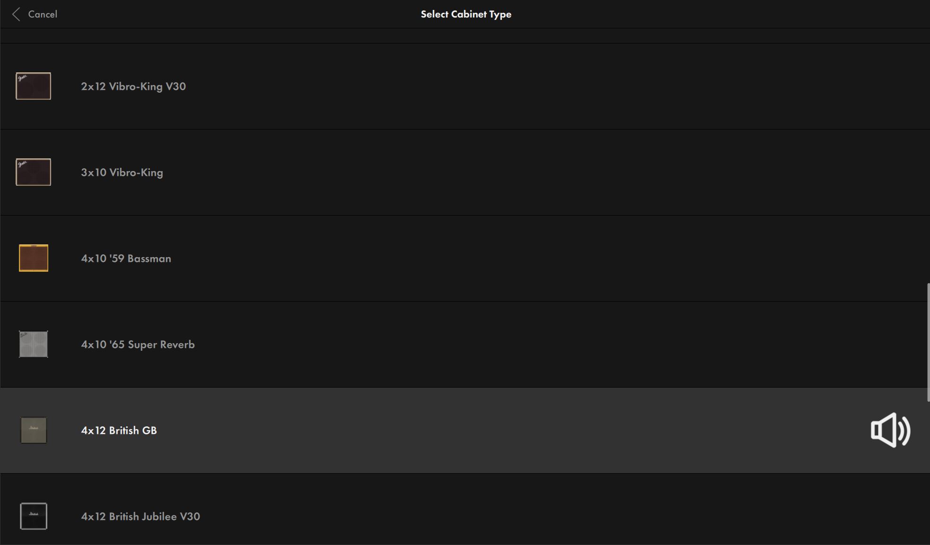Pick the 4x12 British Jubilee V30 label
This screenshot has height=545, width=930.
(x=140, y=517)
